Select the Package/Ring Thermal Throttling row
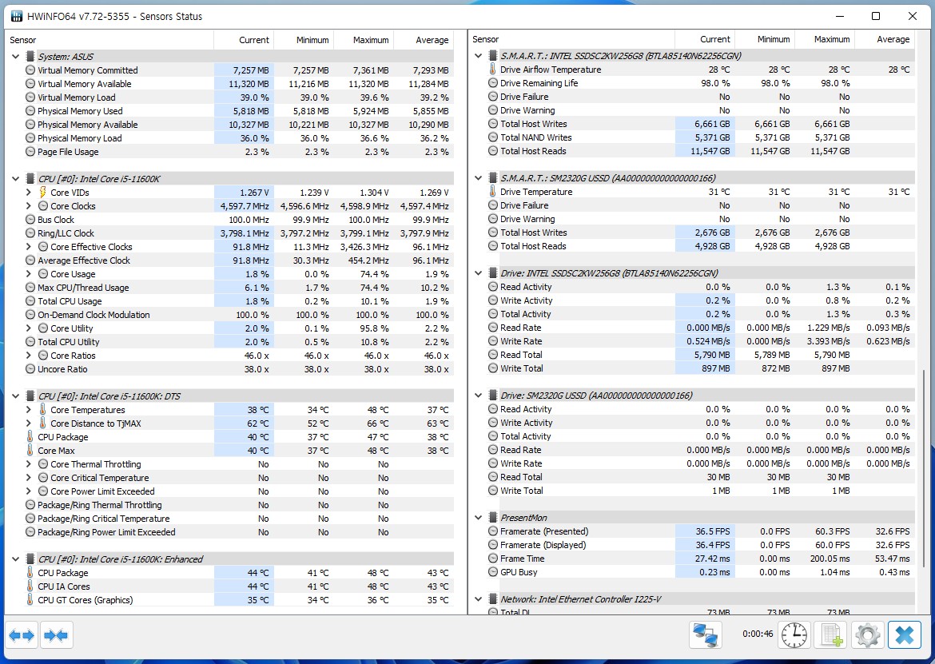This screenshot has width=935, height=664. coord(239,505)
